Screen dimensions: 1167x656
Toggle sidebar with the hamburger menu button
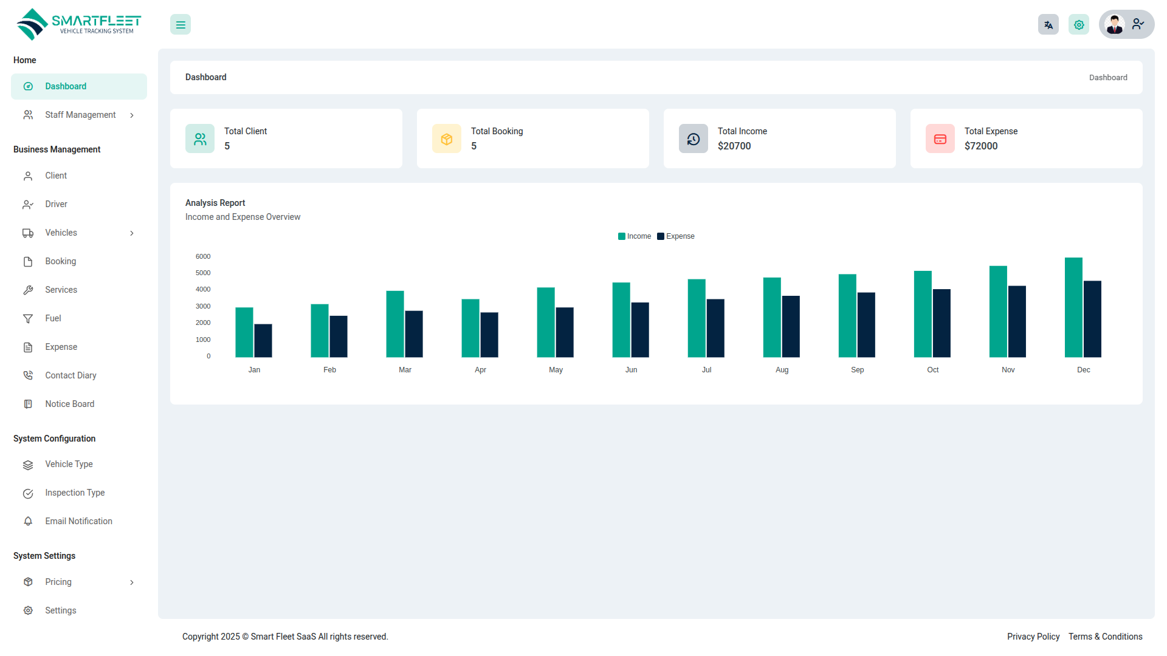click(x=181, y=25)
